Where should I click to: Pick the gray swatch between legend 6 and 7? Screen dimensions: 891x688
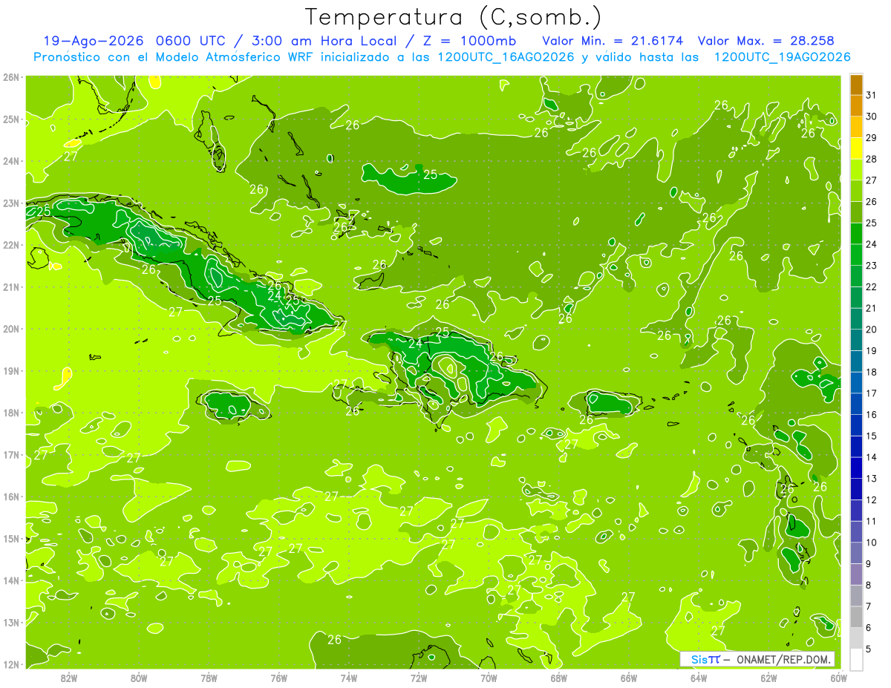coord(856,616)
